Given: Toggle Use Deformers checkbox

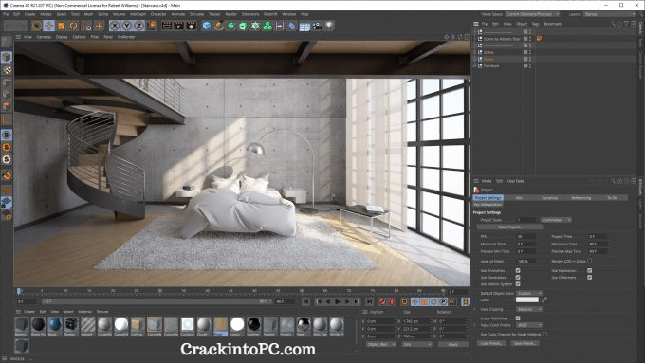Looking at the screenshot, I should click(x=589, y=278).
